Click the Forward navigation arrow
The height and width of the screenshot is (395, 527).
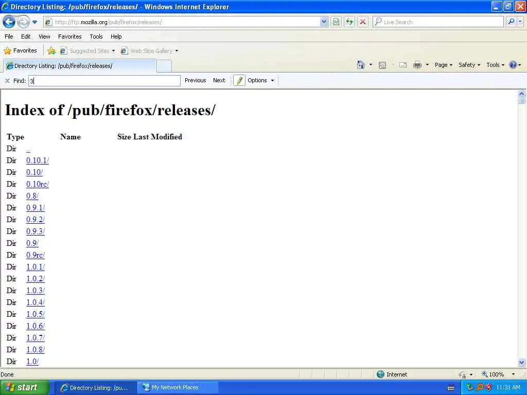23,22
